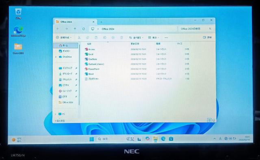Click the IME input mode A indicator
The image size is (260, 160).
pyautogui.click(x=220, y=138)
